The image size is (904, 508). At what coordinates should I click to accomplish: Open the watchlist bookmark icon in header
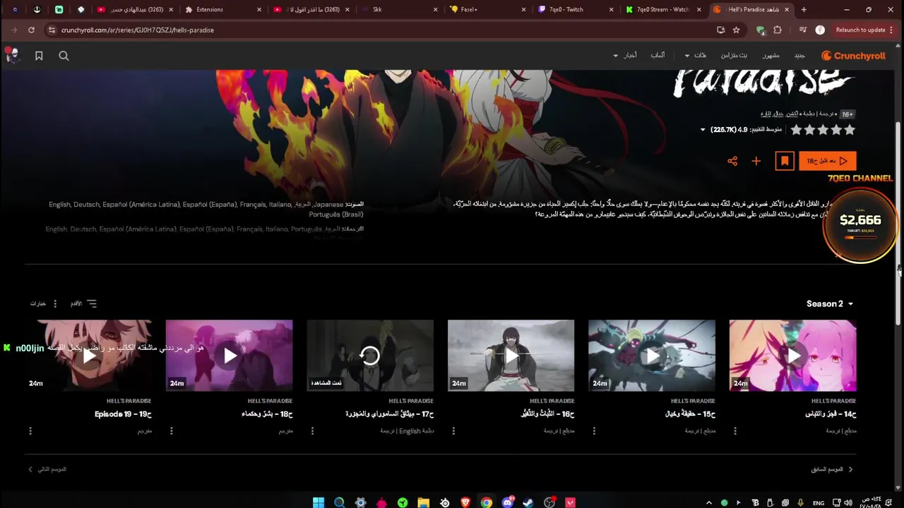pos(39,56)
